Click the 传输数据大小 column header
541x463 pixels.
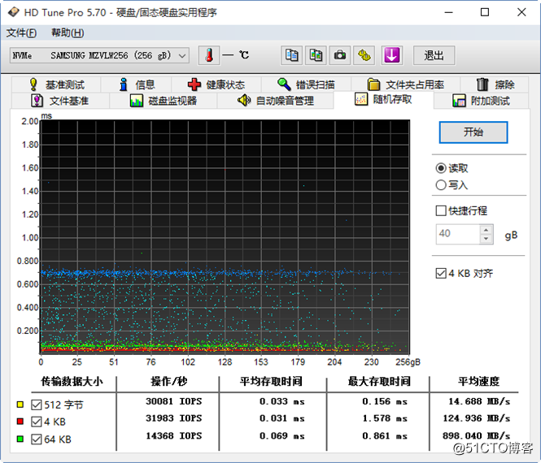click(72, 381)
